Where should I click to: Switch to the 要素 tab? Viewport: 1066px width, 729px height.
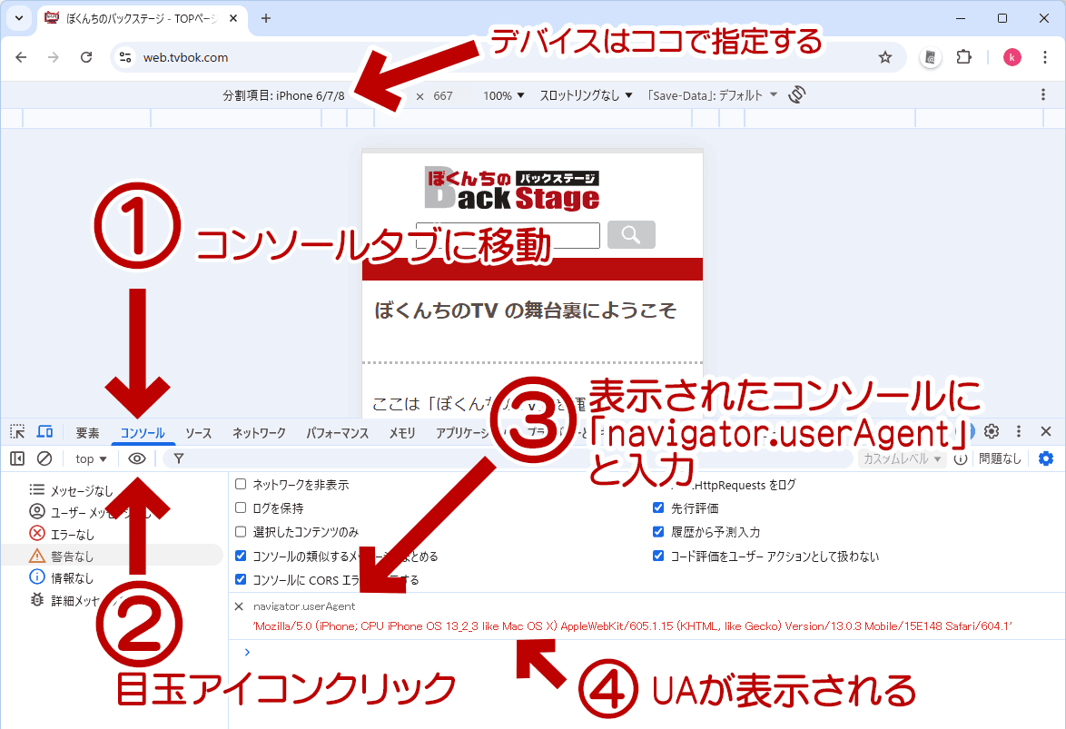(87, 433)
